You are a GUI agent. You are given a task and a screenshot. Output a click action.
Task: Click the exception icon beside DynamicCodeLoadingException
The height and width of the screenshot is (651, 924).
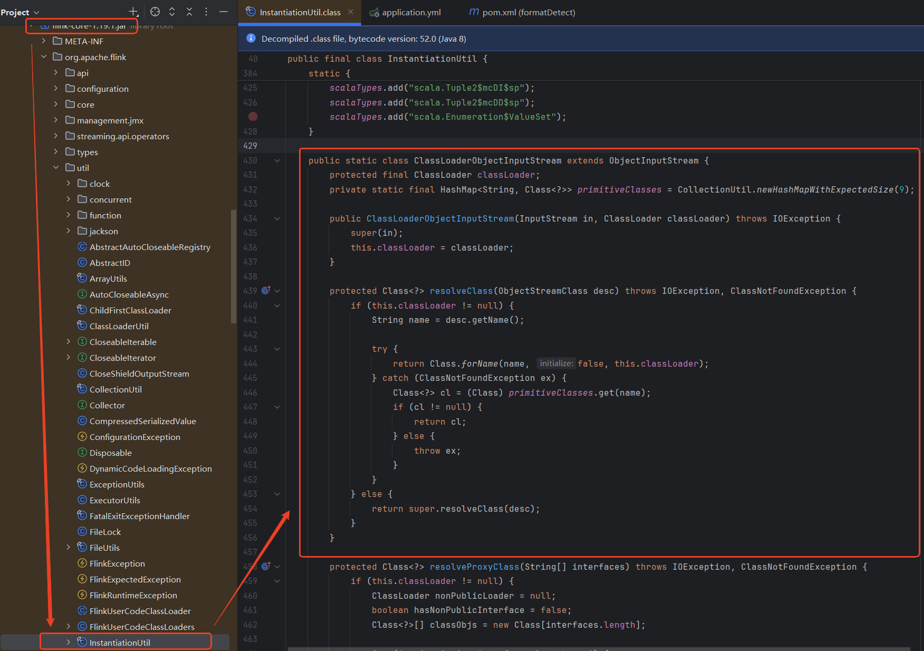point(82,468)
